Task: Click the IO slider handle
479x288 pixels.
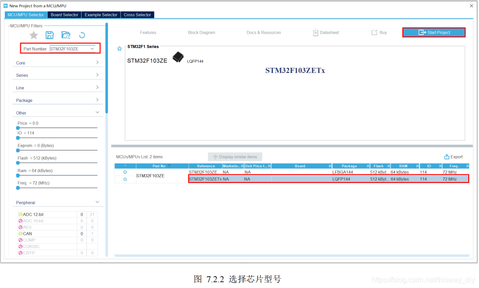Action: (18, 138)
